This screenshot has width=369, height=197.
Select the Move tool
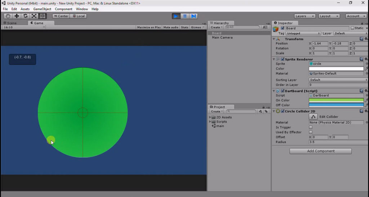coord(17,16)
